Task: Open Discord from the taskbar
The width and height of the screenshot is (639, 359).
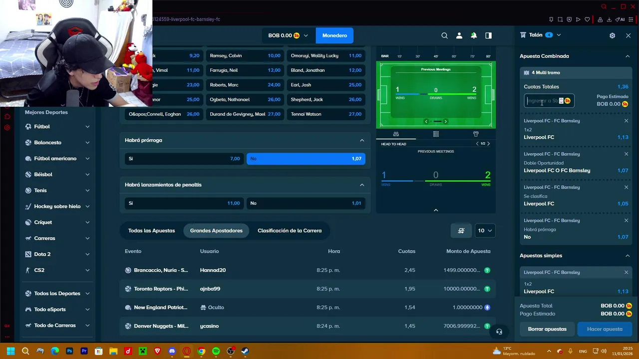Action: 172,351
